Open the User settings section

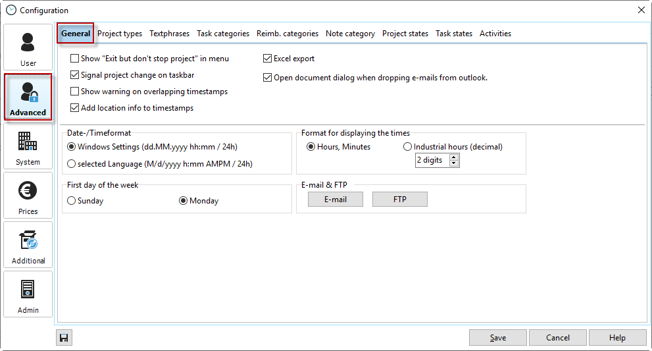pos(28,47)
